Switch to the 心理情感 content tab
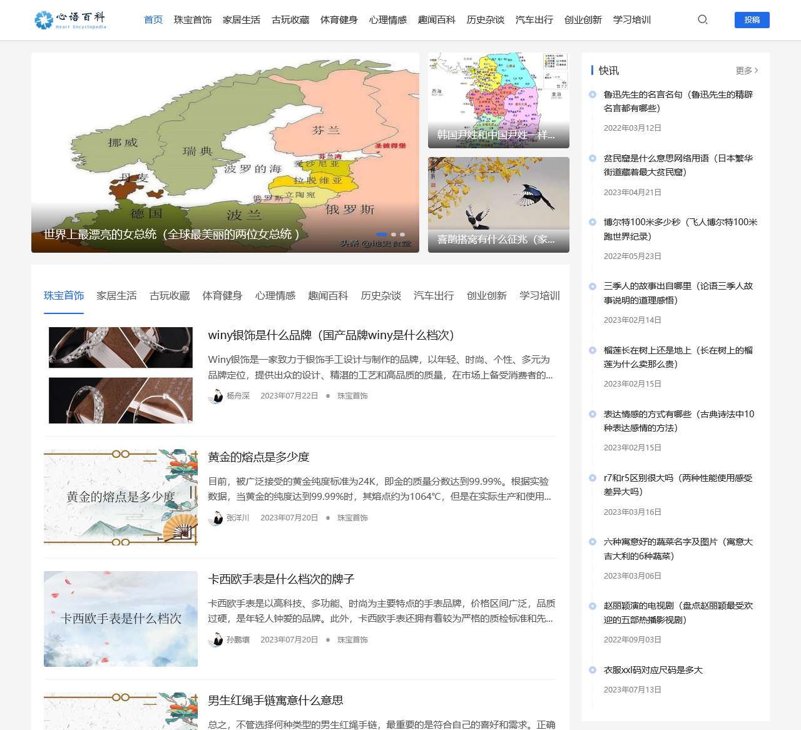 point(275,296)
